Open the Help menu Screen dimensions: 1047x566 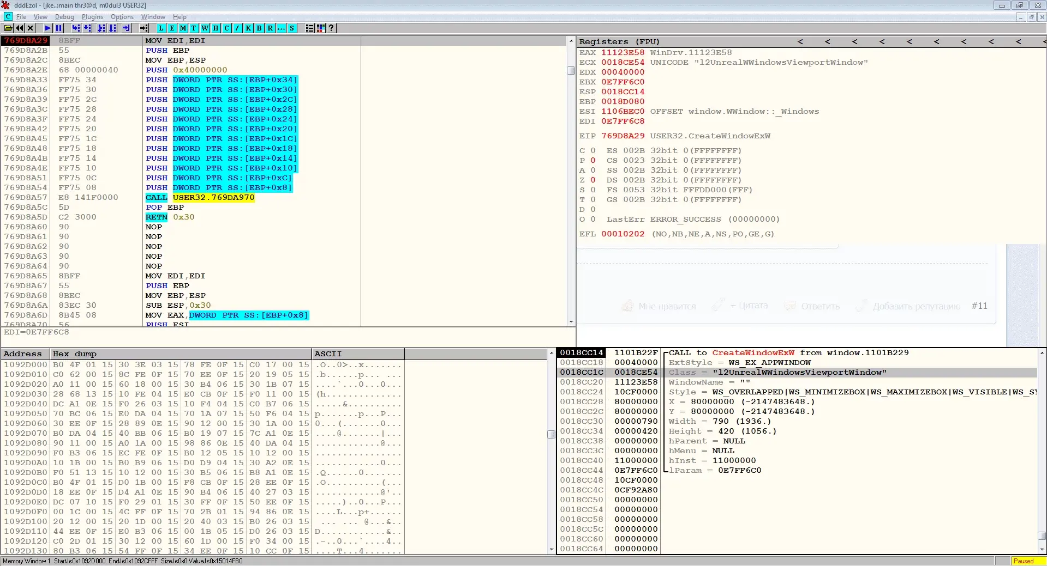[180, 17]
